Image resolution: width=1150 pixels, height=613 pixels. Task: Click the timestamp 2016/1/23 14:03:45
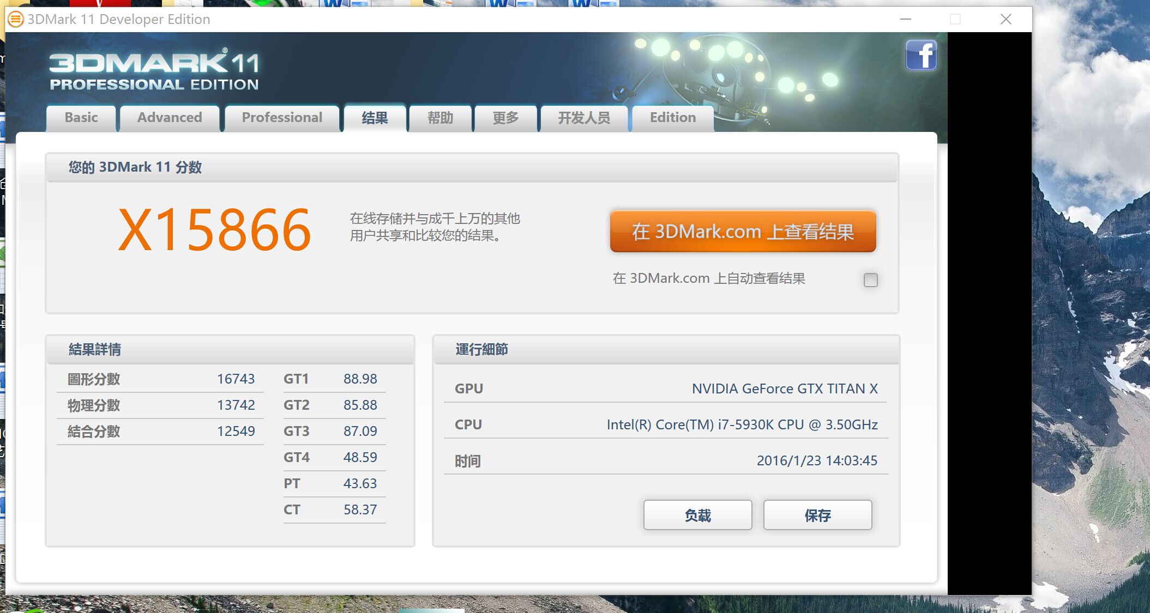[817, 460]
